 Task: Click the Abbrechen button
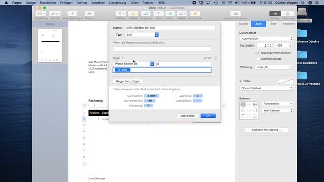[x=188, y=116]
